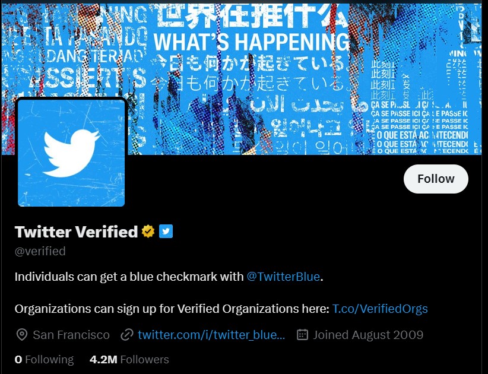Click the blue Twitter affiliate badge

166,231
